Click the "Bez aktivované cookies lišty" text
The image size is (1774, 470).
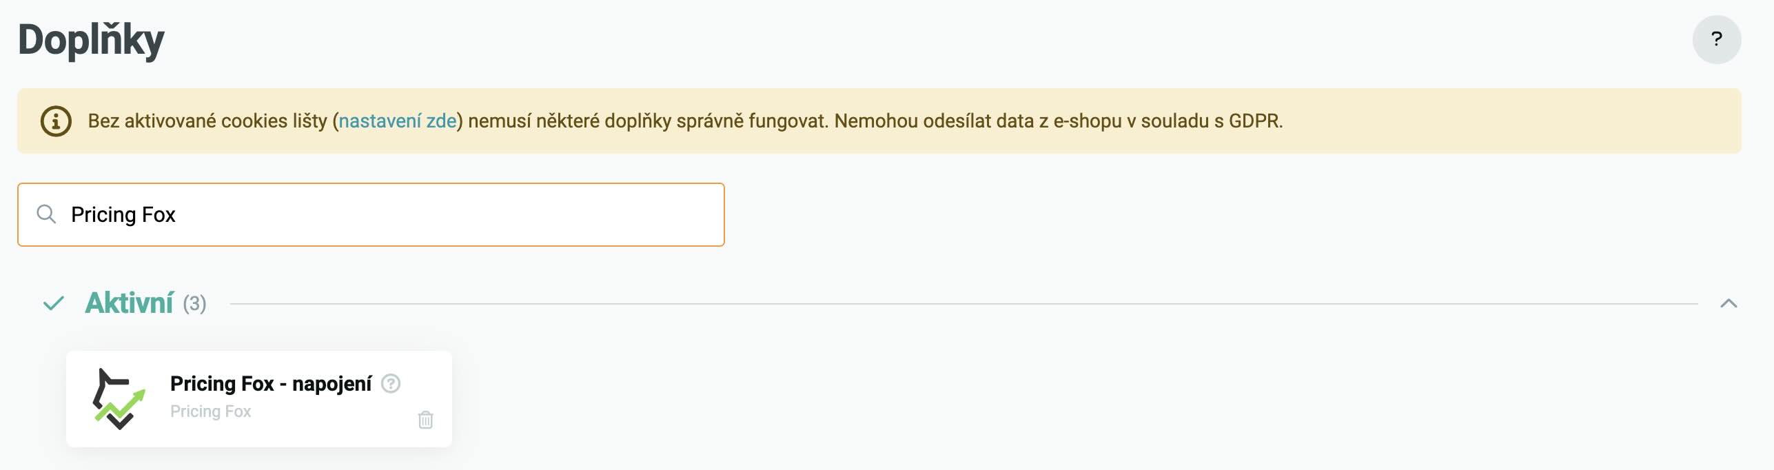point(207,121)
